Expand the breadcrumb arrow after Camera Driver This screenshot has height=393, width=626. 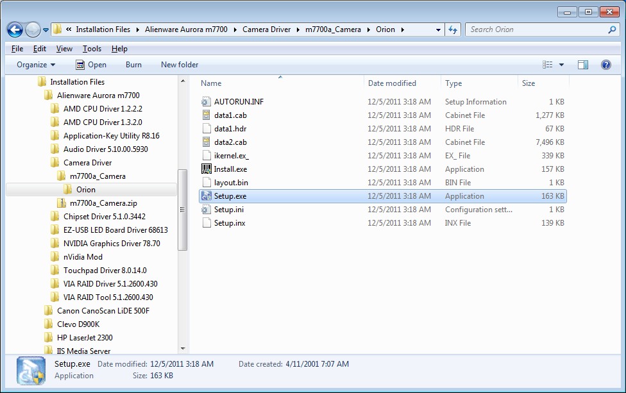[298, 30]
